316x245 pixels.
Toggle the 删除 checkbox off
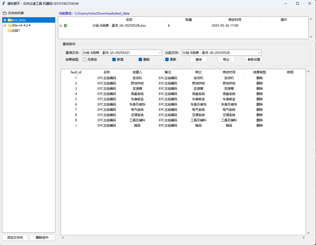click(140, 60)
